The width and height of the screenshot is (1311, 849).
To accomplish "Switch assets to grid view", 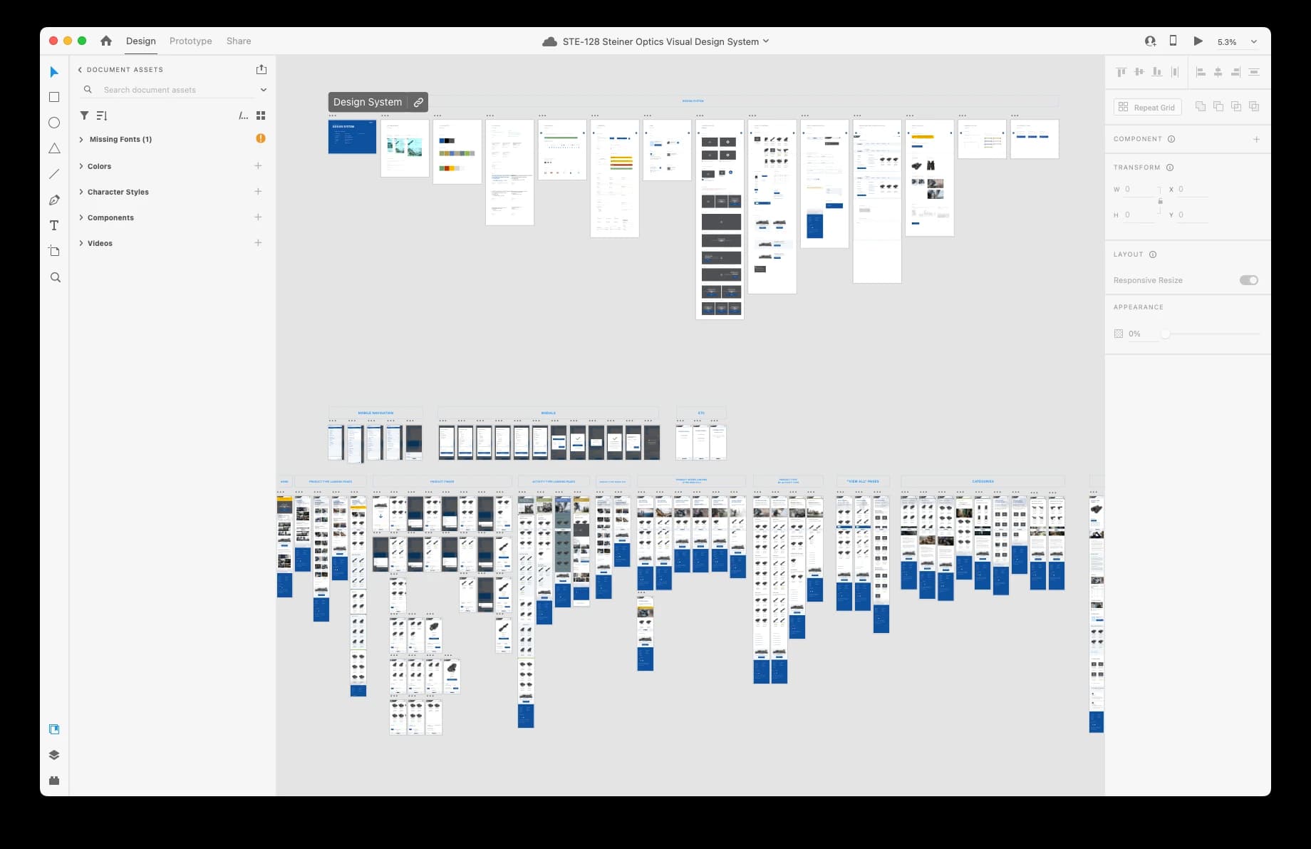I will pyautogui.click(x=261, y=115).
